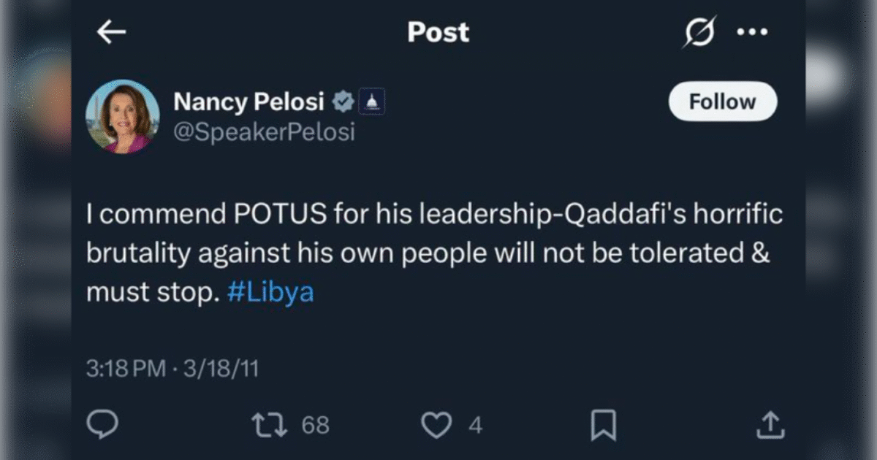Follow Nancy Pelosi
Viewport: 877px width, 460px height.
pos(723,101)
